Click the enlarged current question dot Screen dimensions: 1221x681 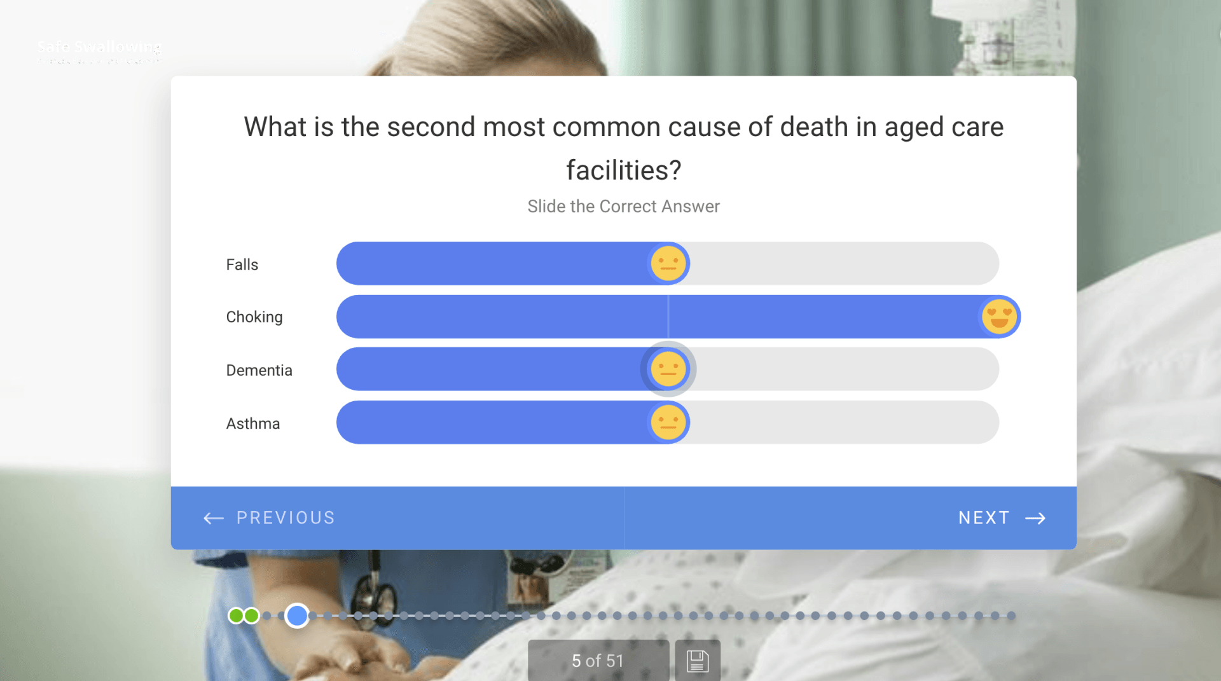pos(296,616)
